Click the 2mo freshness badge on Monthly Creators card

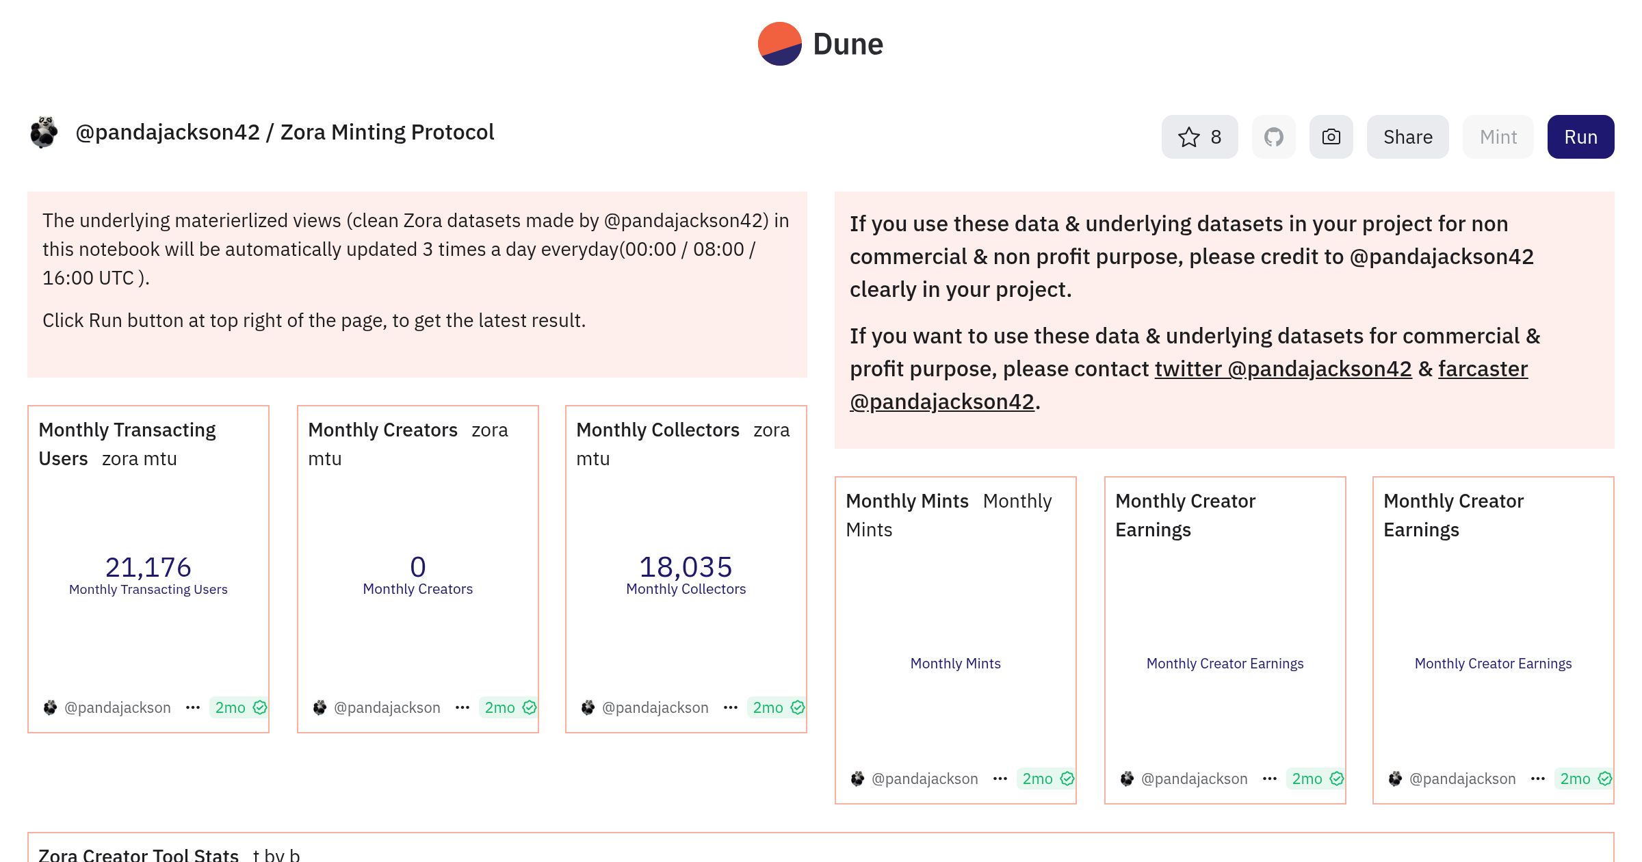[x=509, y=707]
